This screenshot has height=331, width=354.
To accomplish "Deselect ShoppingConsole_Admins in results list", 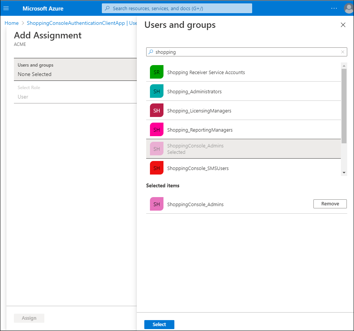I will click(195, 149).
